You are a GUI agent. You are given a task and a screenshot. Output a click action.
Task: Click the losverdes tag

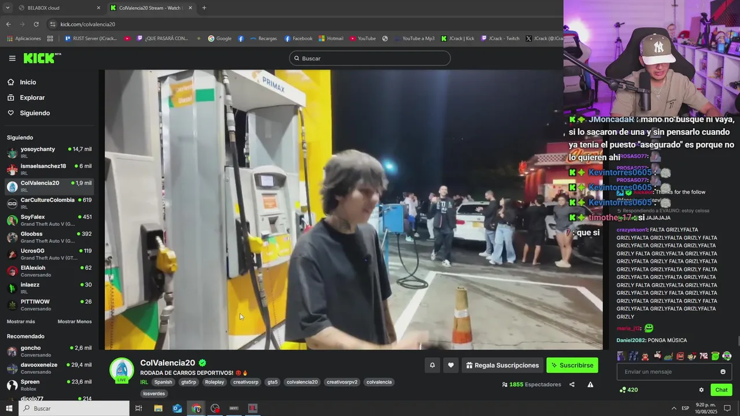click(154, 393)
